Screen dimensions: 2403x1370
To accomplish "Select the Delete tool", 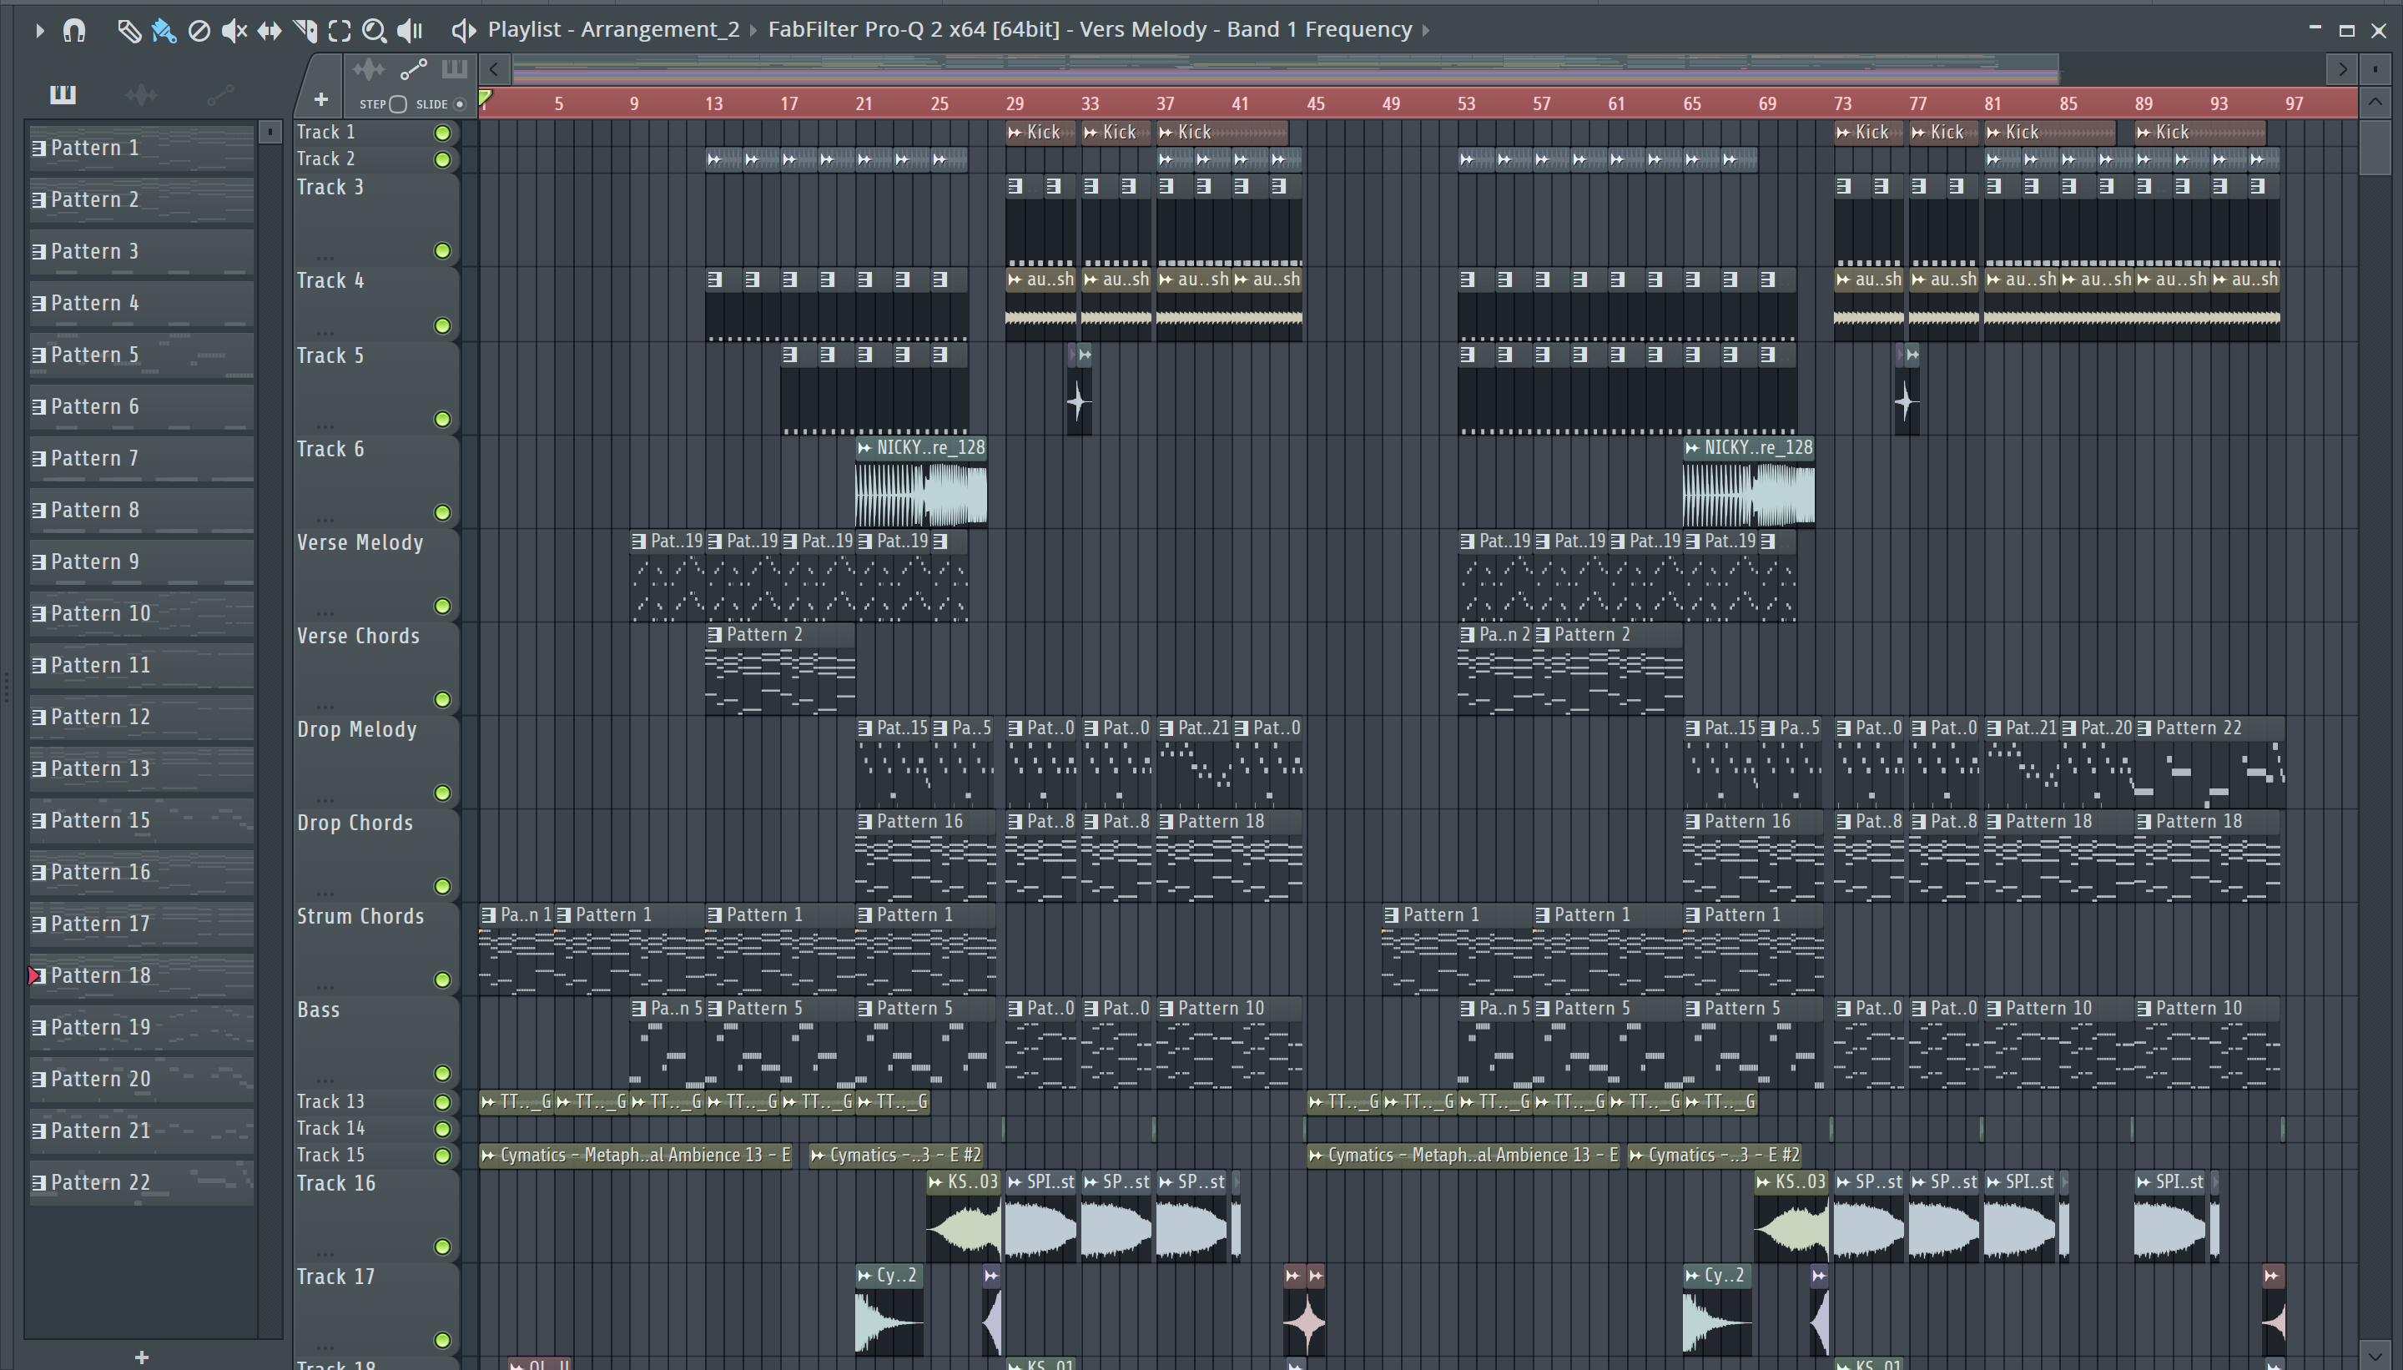I will pyautogui.click(x=199, y=30).
